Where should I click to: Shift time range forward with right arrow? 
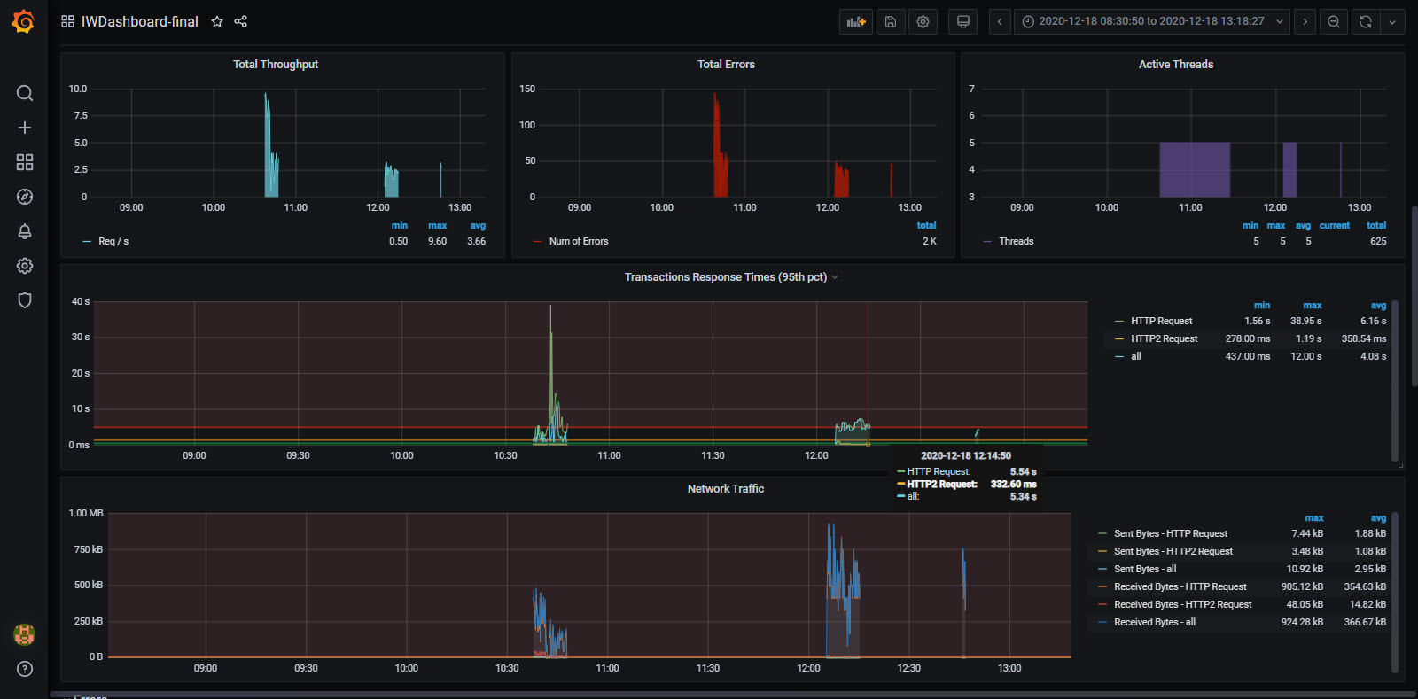(x=1305, y=22)
